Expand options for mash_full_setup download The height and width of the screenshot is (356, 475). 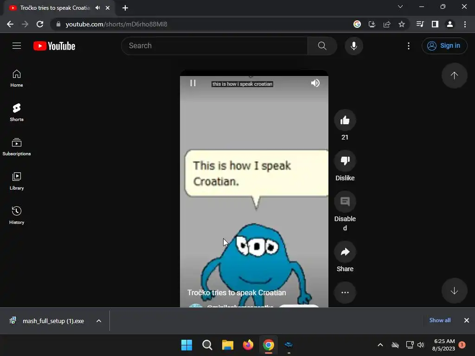click(x=99, y=321)
